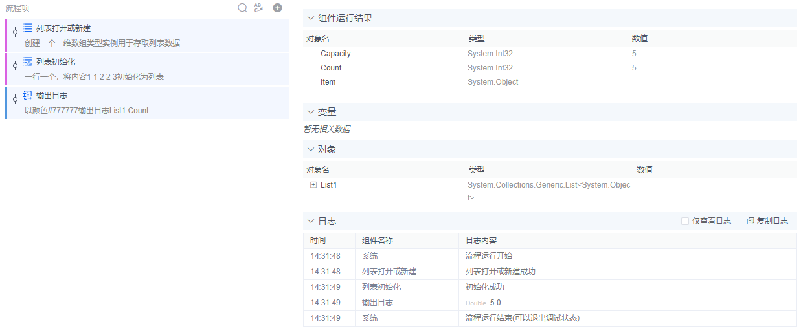The width and height of the screenshot is (803, 333).
Task: Click the List1 type System.Collections.Generic.List text
Action: click(x=549, y=191)
